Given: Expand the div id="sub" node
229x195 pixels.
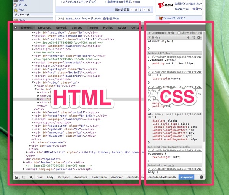Looking at the screenshot, I should [30, 146].
